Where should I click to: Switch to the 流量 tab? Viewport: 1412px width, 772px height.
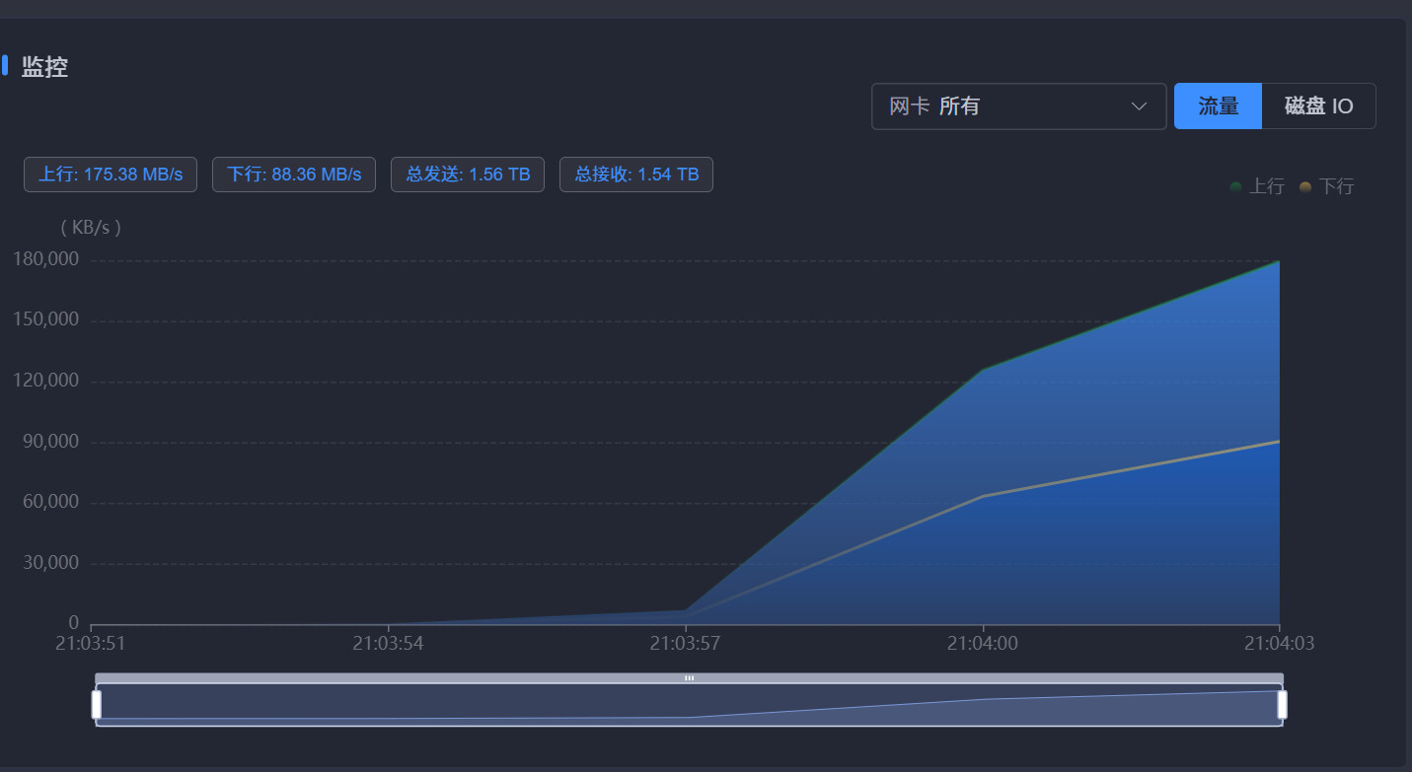[x=1218, y=106]
